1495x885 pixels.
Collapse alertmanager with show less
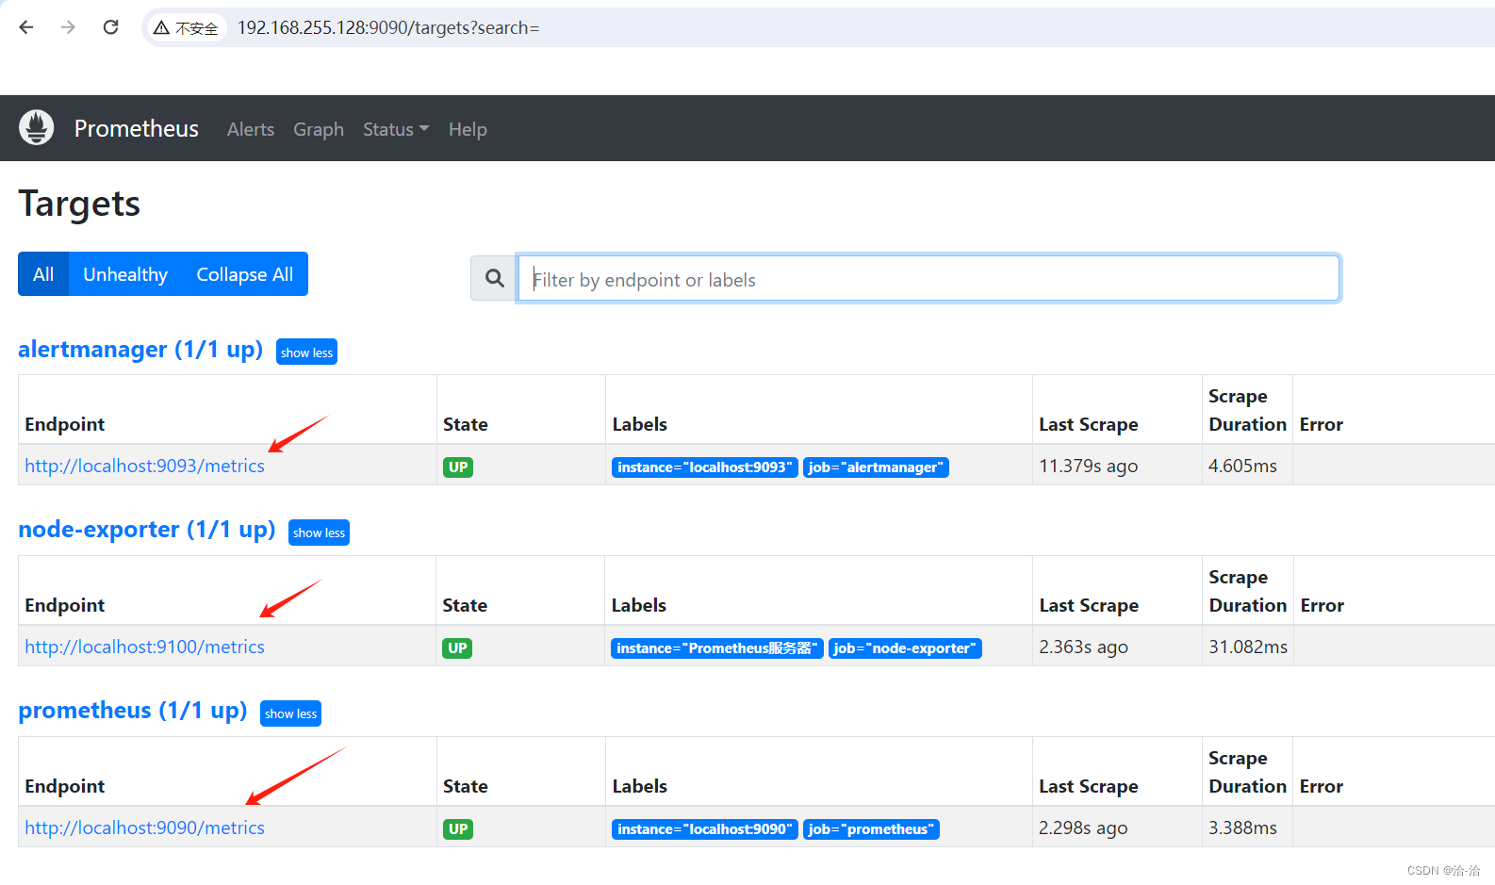pos(306,352)
